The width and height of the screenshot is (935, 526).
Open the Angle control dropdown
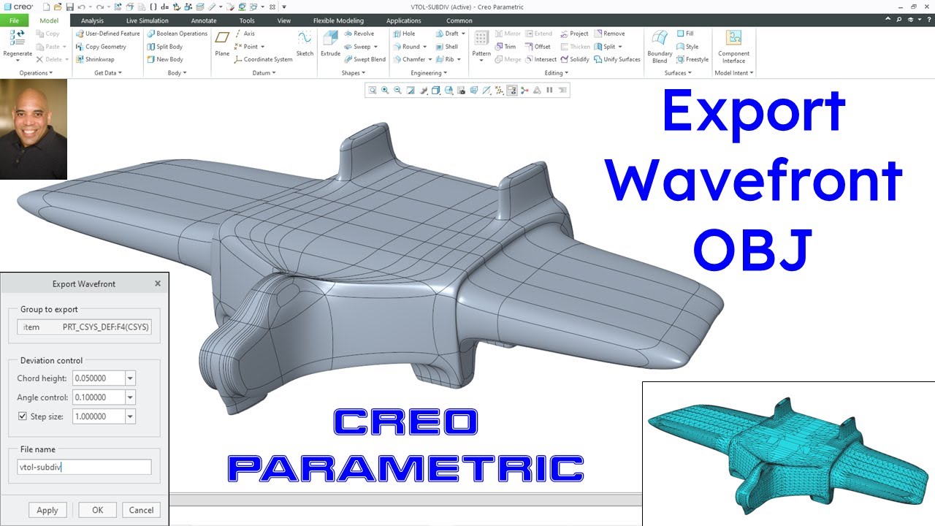[130, 397]
